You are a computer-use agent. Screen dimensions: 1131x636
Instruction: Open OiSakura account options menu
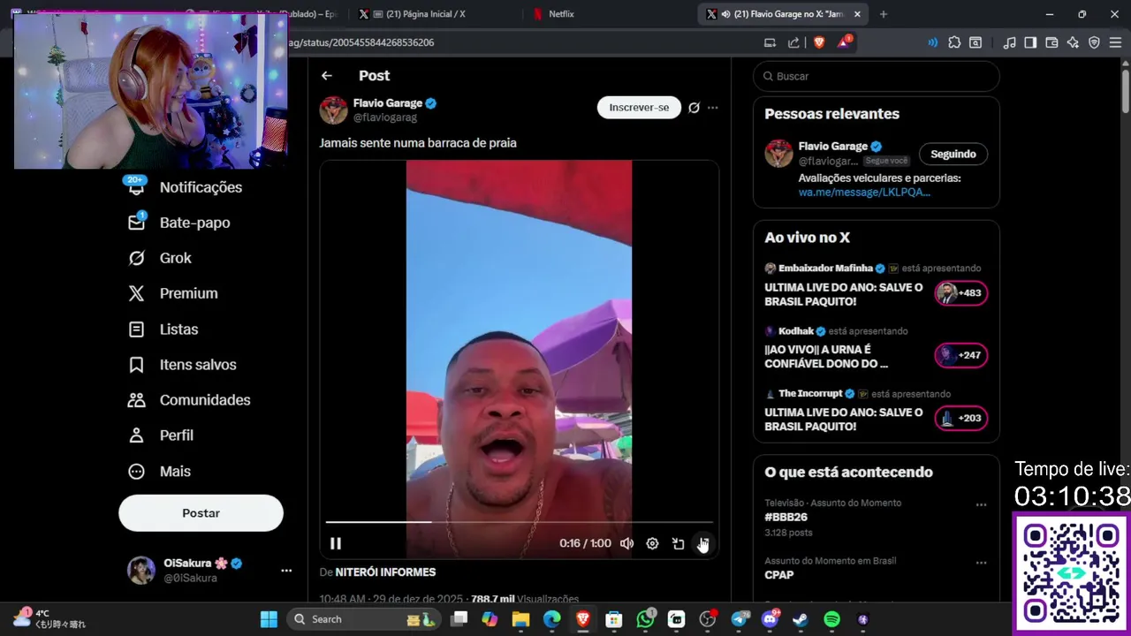coord(286,571)
